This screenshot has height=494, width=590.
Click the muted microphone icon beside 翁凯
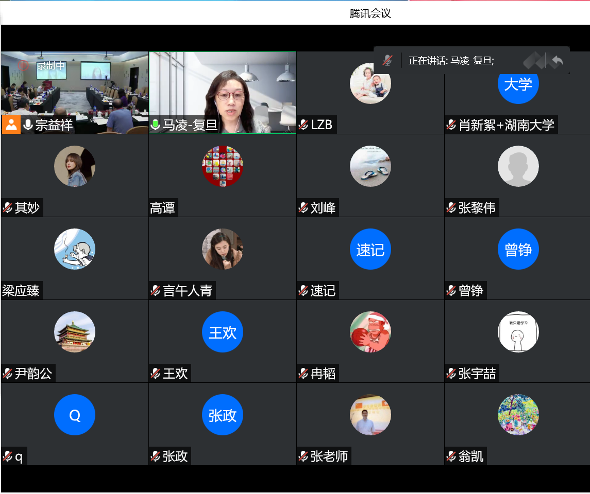[x=451, y=456]
